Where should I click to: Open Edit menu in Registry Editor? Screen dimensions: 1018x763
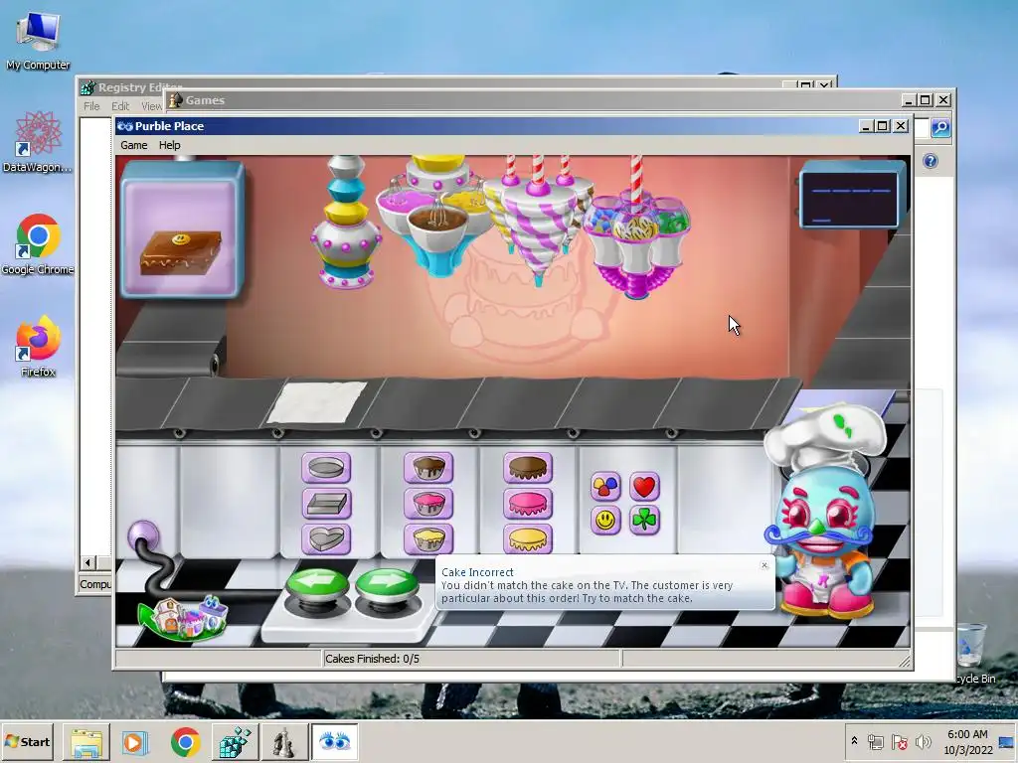tap(120, 105)
